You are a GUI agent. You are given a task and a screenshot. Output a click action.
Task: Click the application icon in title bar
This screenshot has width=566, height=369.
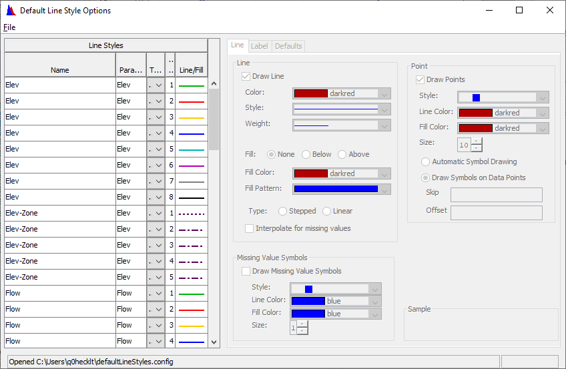pyautogui.click(x=11, y=11)
